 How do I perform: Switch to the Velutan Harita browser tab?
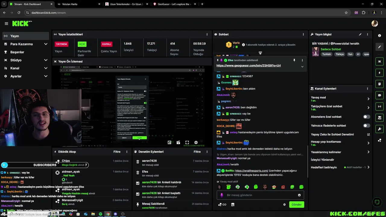pyautogui.click(x=78, y=4)
